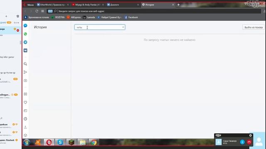Open snapshot camera tool in sidebar

coord(25,81)
